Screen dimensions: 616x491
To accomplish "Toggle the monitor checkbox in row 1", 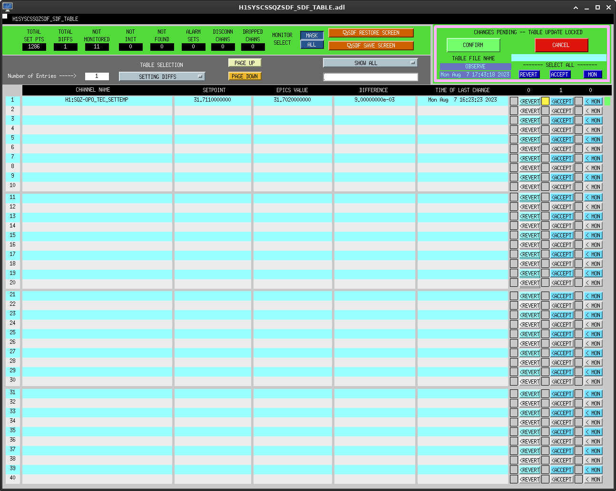I will pyautogui.click(x=578, y=101).
